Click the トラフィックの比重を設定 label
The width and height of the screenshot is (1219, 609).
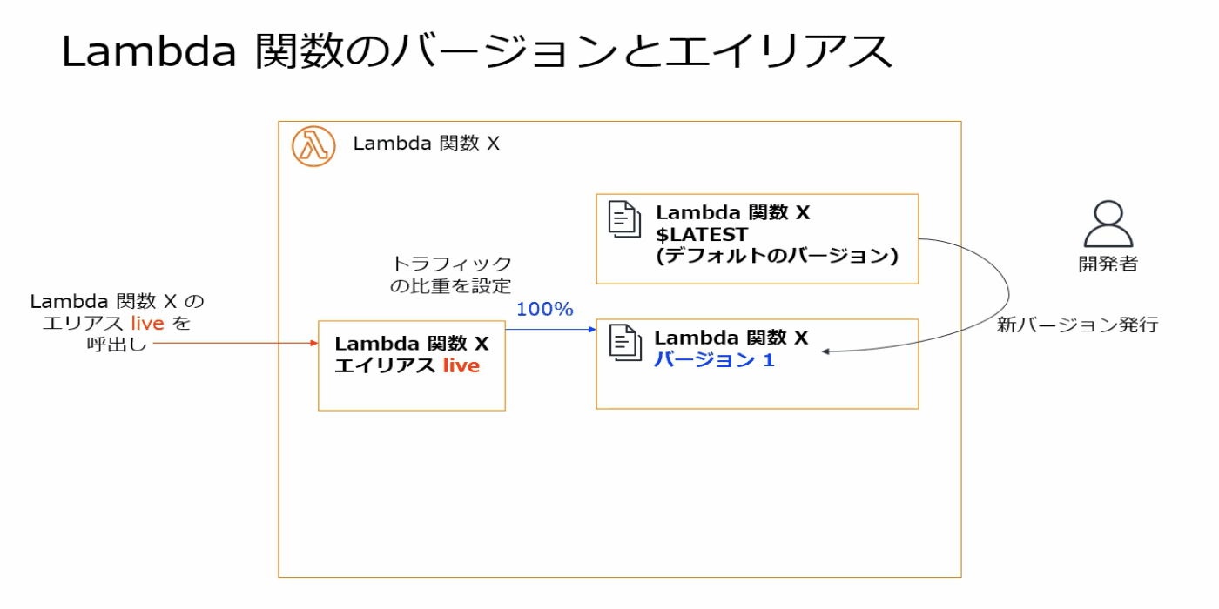tap(450, 274)
